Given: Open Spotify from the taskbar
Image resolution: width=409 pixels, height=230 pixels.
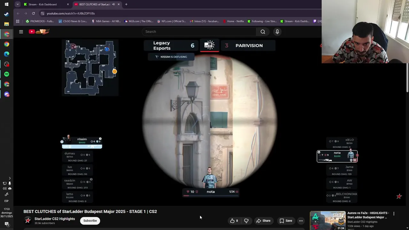Looking at the screenshot, I should (x=6, y=74).
